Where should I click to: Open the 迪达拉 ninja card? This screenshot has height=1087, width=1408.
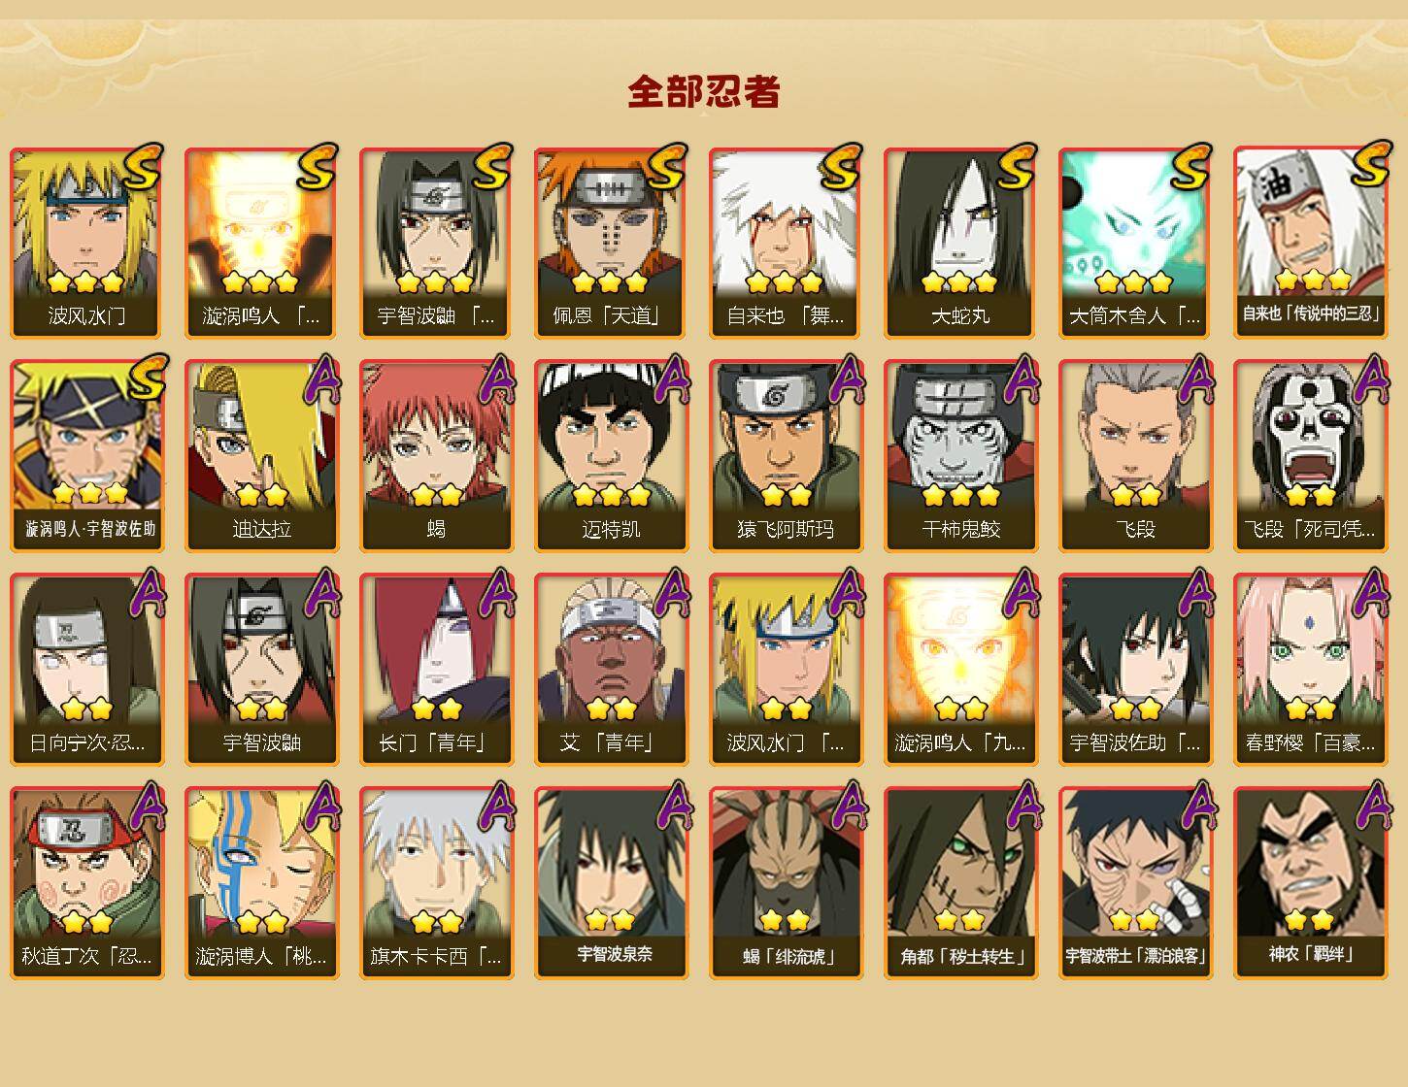(261, 456)
